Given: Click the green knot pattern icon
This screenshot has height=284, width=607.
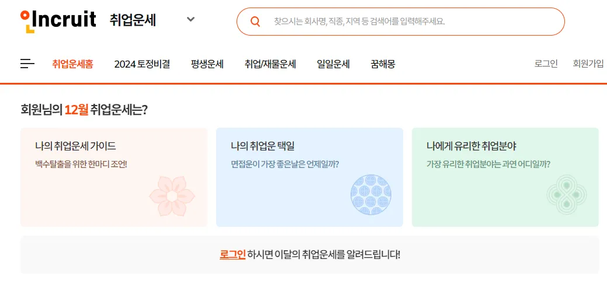Looking at the screenshot, I should pos(567,195).
